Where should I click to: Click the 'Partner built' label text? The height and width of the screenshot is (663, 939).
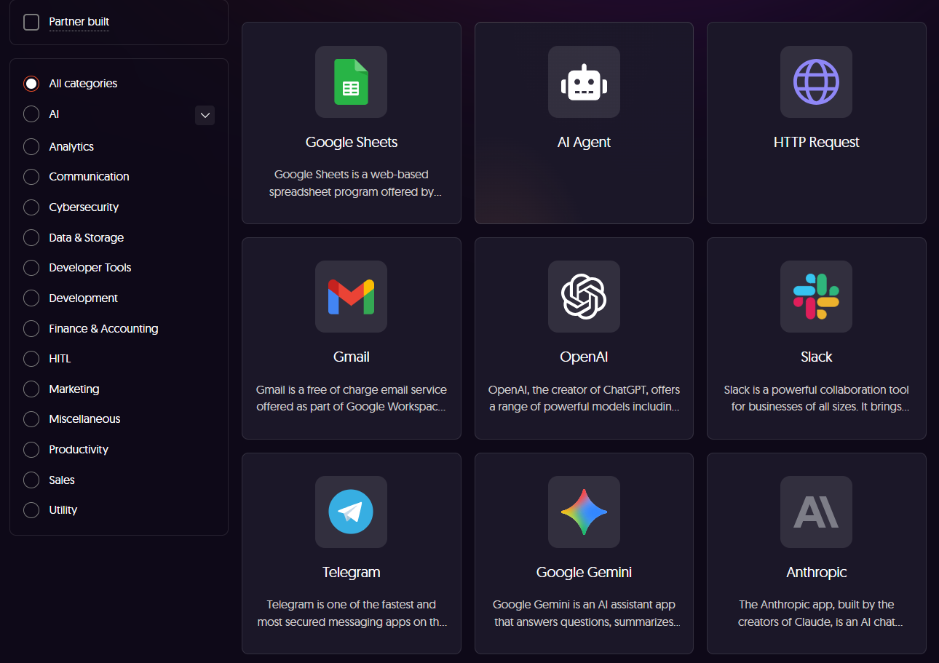79,22
